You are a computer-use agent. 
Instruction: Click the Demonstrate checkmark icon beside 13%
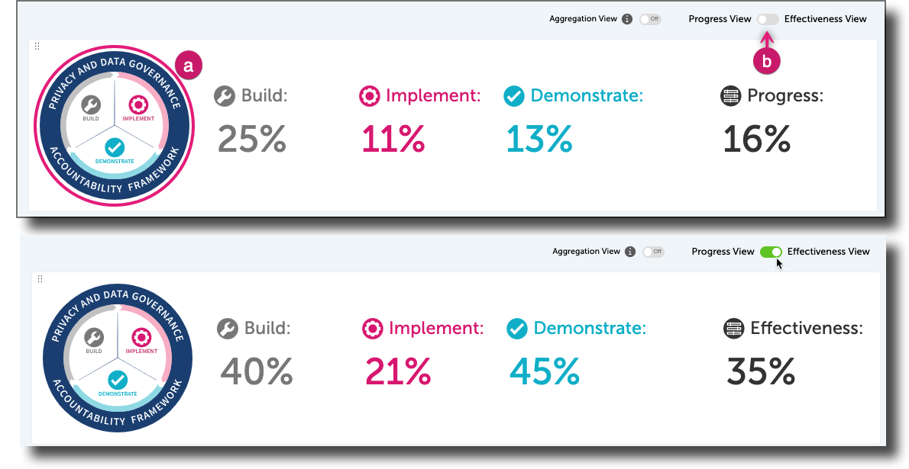tap(513, 95)
